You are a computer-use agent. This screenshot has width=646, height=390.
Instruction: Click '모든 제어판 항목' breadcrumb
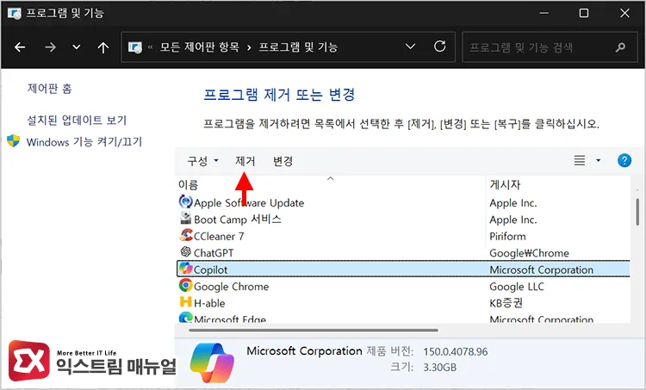coord(200,47)
